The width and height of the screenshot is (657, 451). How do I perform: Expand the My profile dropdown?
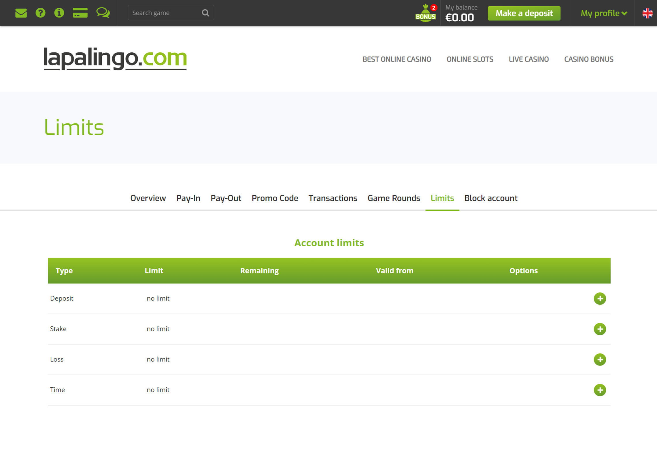click(x=604, y=13)
